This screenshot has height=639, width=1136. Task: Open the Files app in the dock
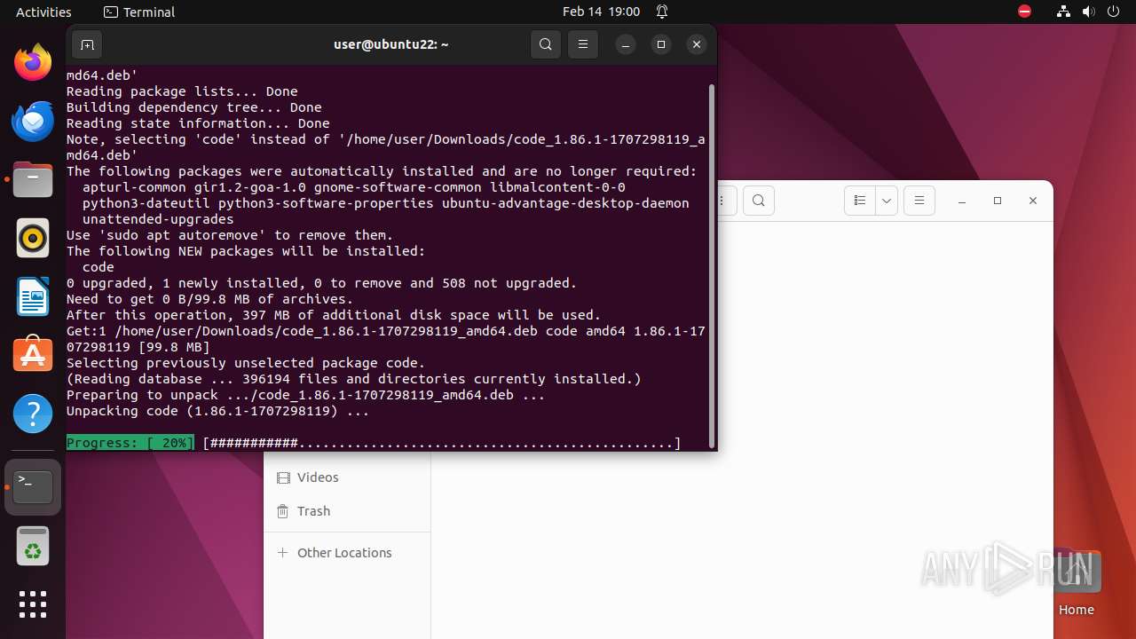tap(33, 180)
